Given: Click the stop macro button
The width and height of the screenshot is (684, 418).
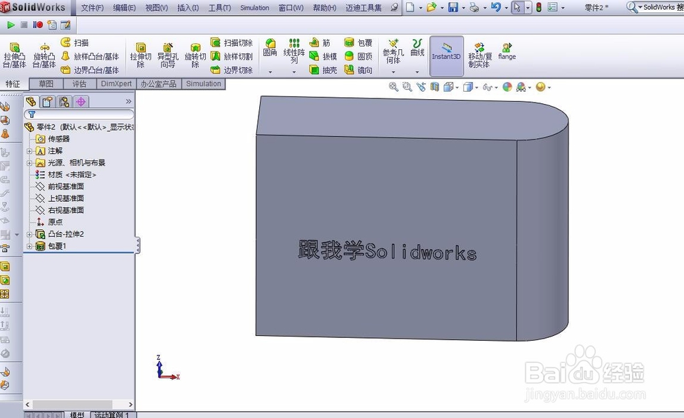Looking at the screenshot, I should [x=25, y=25].
